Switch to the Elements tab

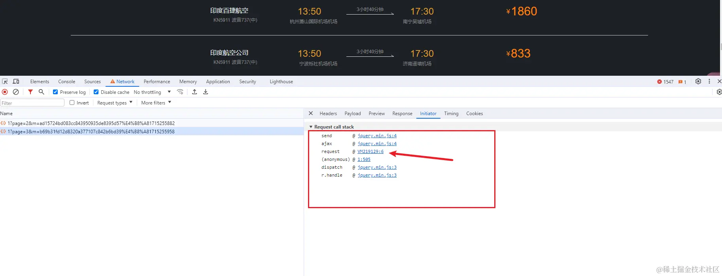pyautogui.click(x=40, y=81)
